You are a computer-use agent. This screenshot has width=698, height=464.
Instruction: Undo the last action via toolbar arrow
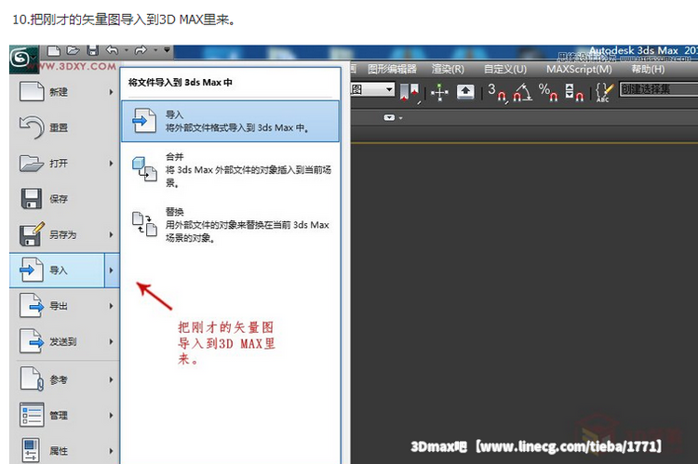pos(113,50)
